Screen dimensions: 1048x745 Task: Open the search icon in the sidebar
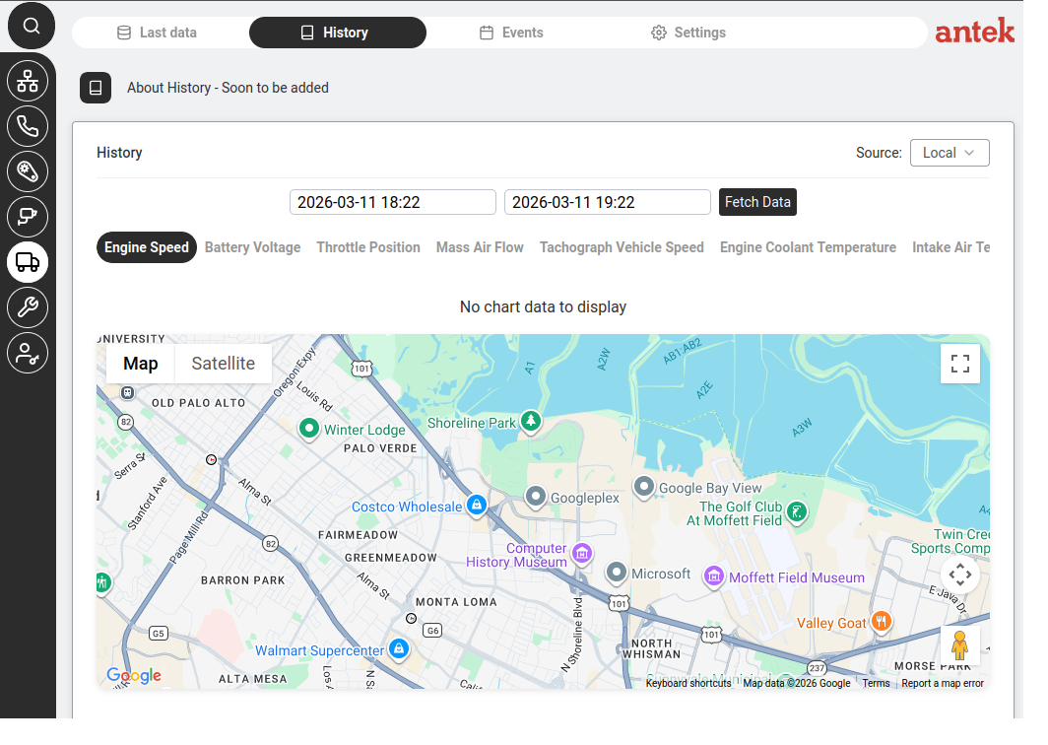[x=31, y=26]
